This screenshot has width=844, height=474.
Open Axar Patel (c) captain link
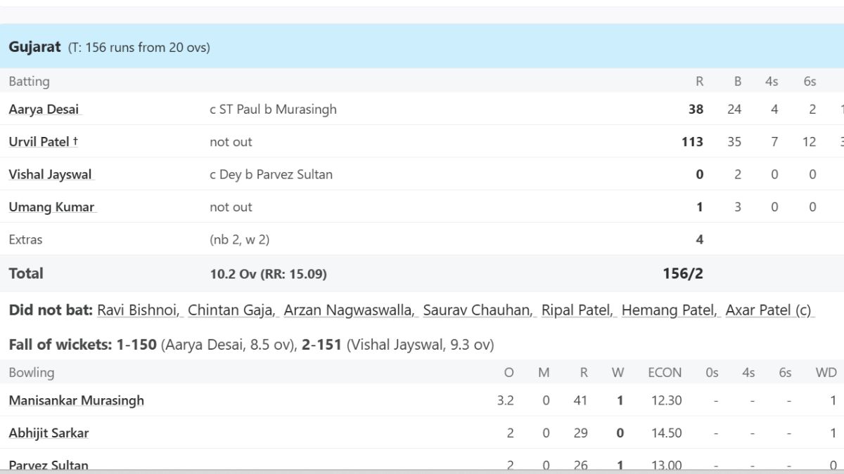click(x=769, y=310)
